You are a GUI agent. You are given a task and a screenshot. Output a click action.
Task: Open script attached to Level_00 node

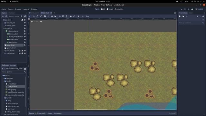coord(22,20)
